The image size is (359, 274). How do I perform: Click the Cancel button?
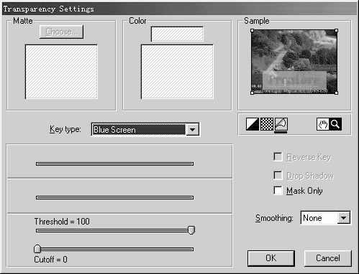(328, 258)
